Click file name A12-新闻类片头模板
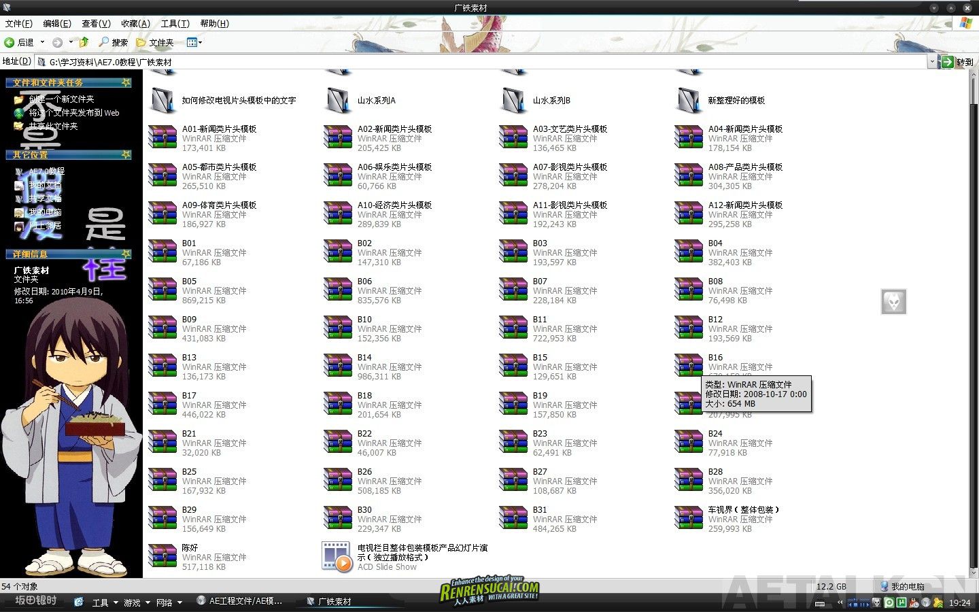Image resolution: width=979 pixels, height=612 pixels. coord(745,205)
